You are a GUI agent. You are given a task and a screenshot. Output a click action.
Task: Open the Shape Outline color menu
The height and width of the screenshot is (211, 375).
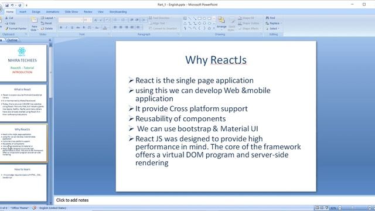[x=248, y=23]
